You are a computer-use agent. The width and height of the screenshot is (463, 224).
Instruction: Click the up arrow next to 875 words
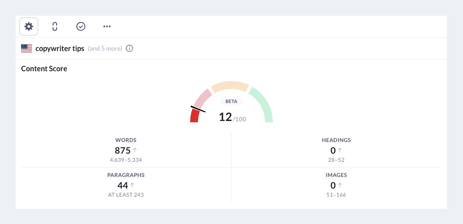coord(134,151)
